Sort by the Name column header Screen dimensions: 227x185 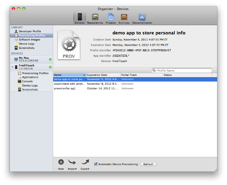70,75
